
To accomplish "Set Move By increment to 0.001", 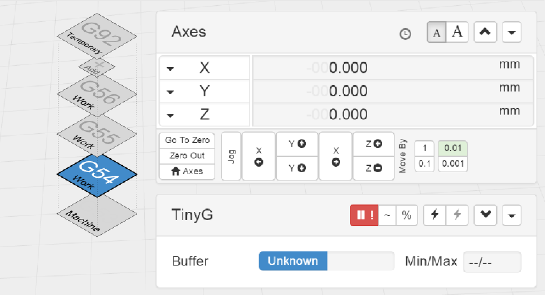I will coord(453,164).
